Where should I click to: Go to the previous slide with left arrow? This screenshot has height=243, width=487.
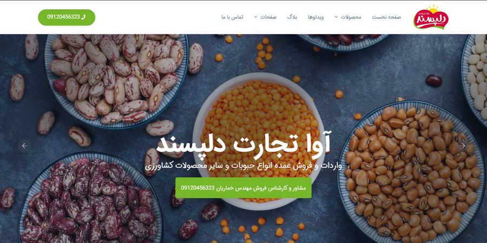tap(24, 145)
